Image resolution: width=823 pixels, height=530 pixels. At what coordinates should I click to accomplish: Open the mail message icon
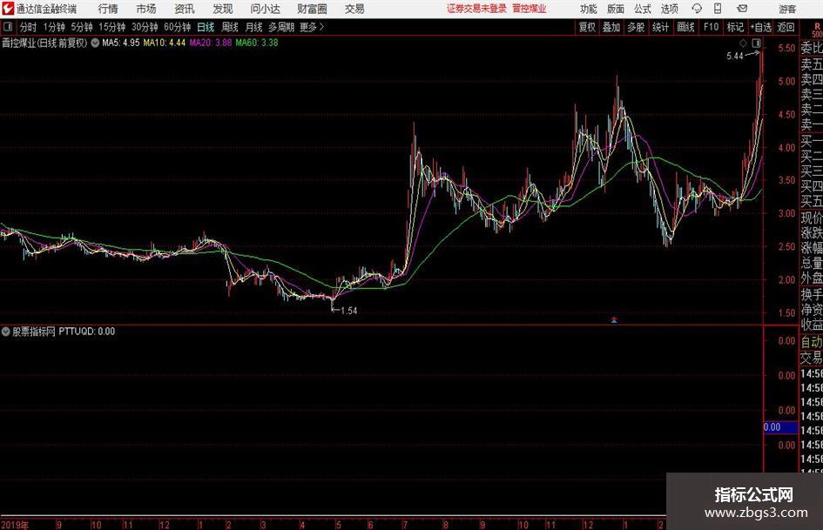[x=742, y=9]
